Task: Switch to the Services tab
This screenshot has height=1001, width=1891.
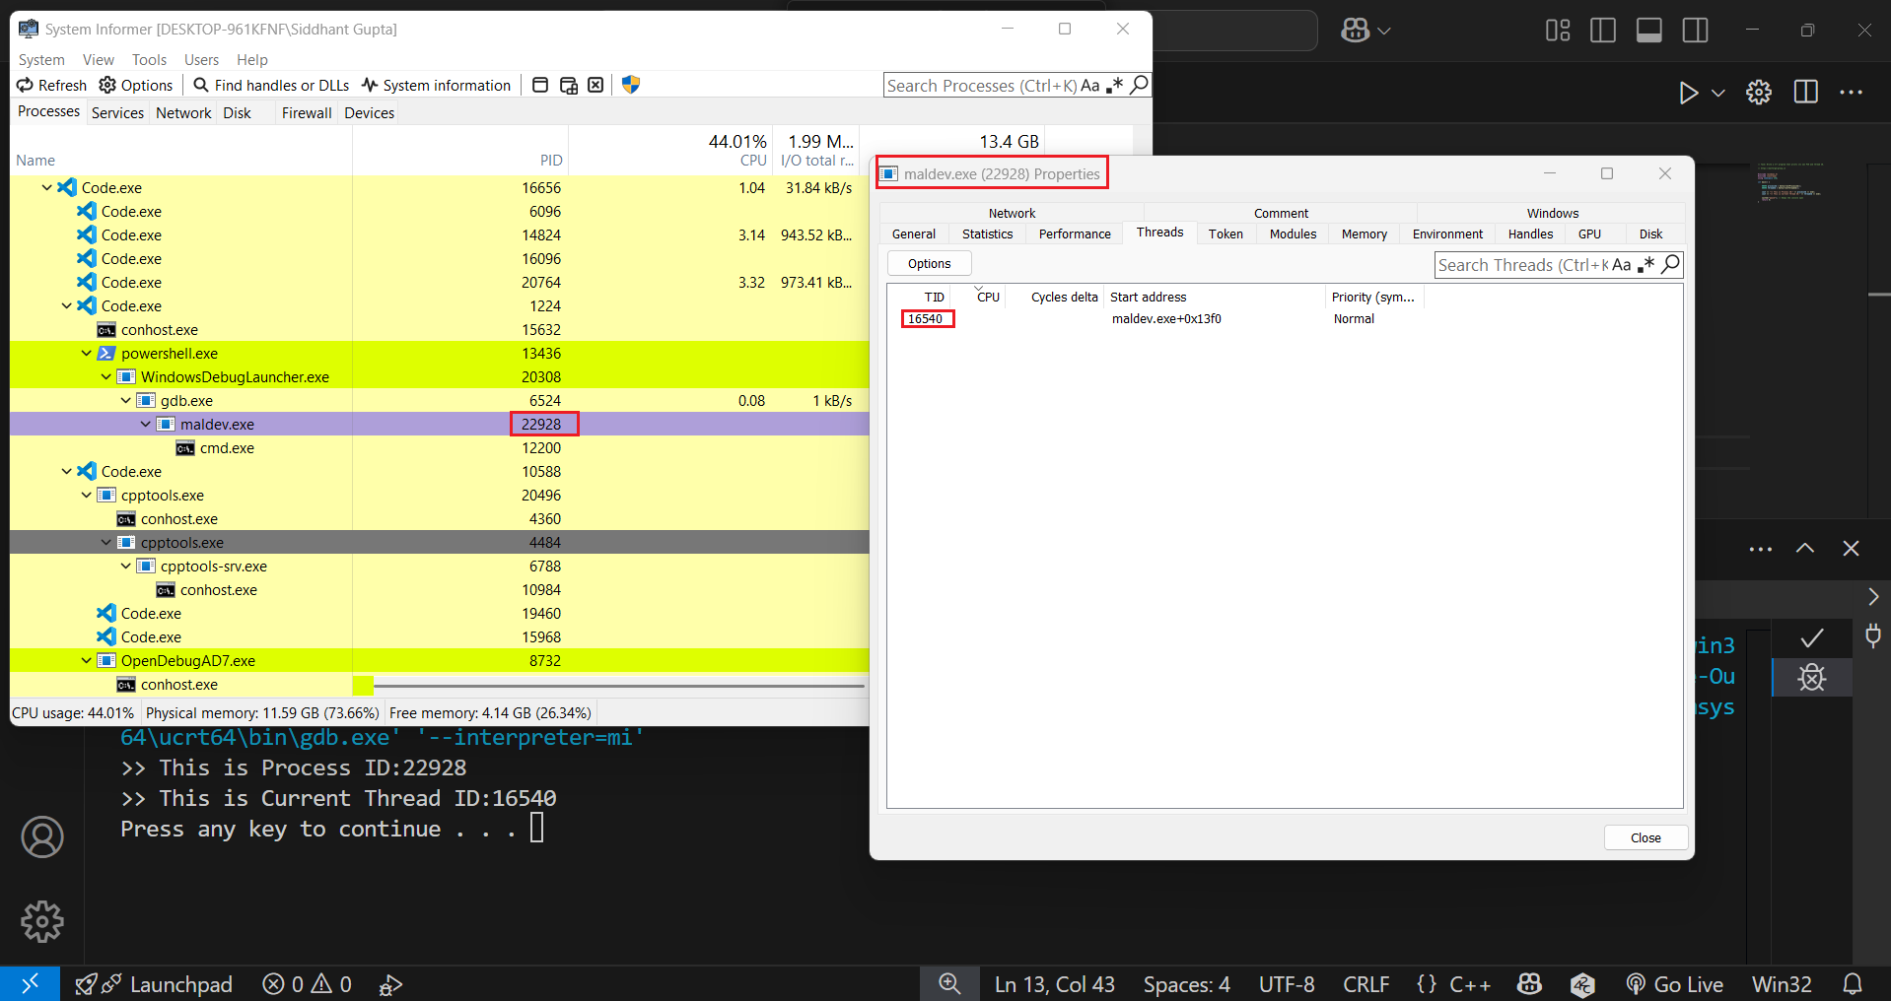Action: point(117,113)
